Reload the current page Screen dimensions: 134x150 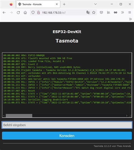pos(18,12)
